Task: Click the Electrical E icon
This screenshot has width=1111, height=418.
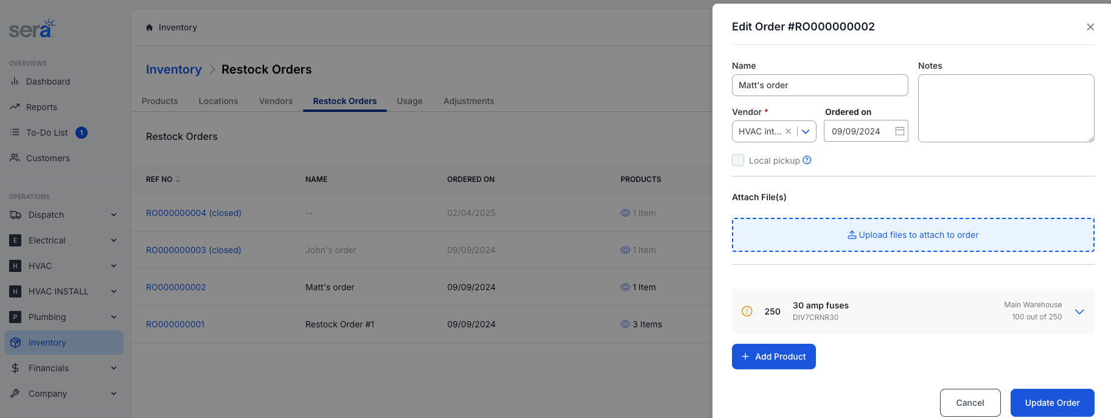Action: tap(15, 240)
